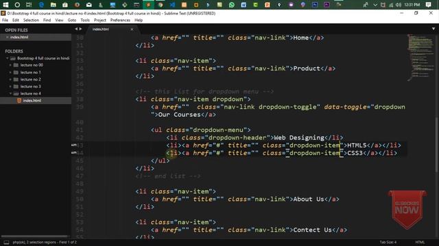The image size is (439, 246).
Task: Open Action Center notifications
Action: [x=428, y=5]
